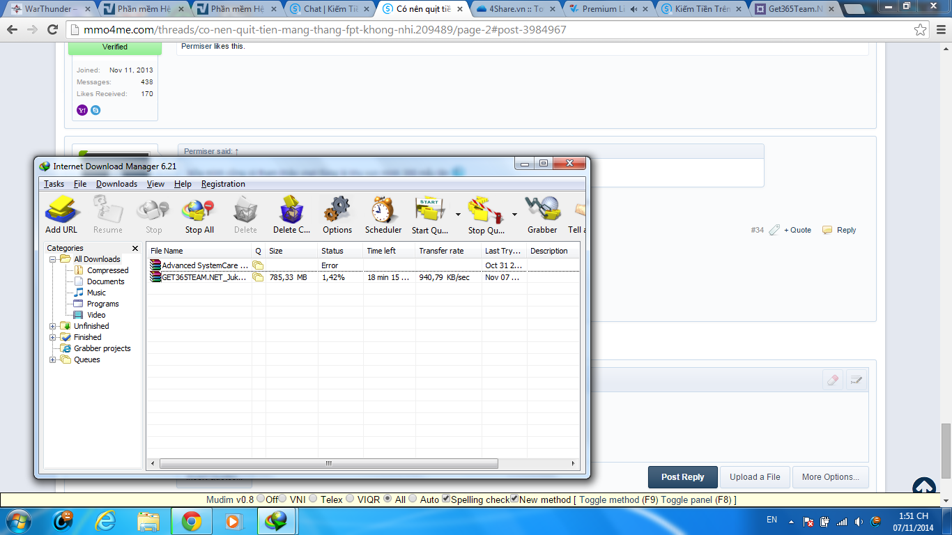Select the VIQR input method radio
The height and width of the screenshot is (535, 952).
tap(349, 499)
